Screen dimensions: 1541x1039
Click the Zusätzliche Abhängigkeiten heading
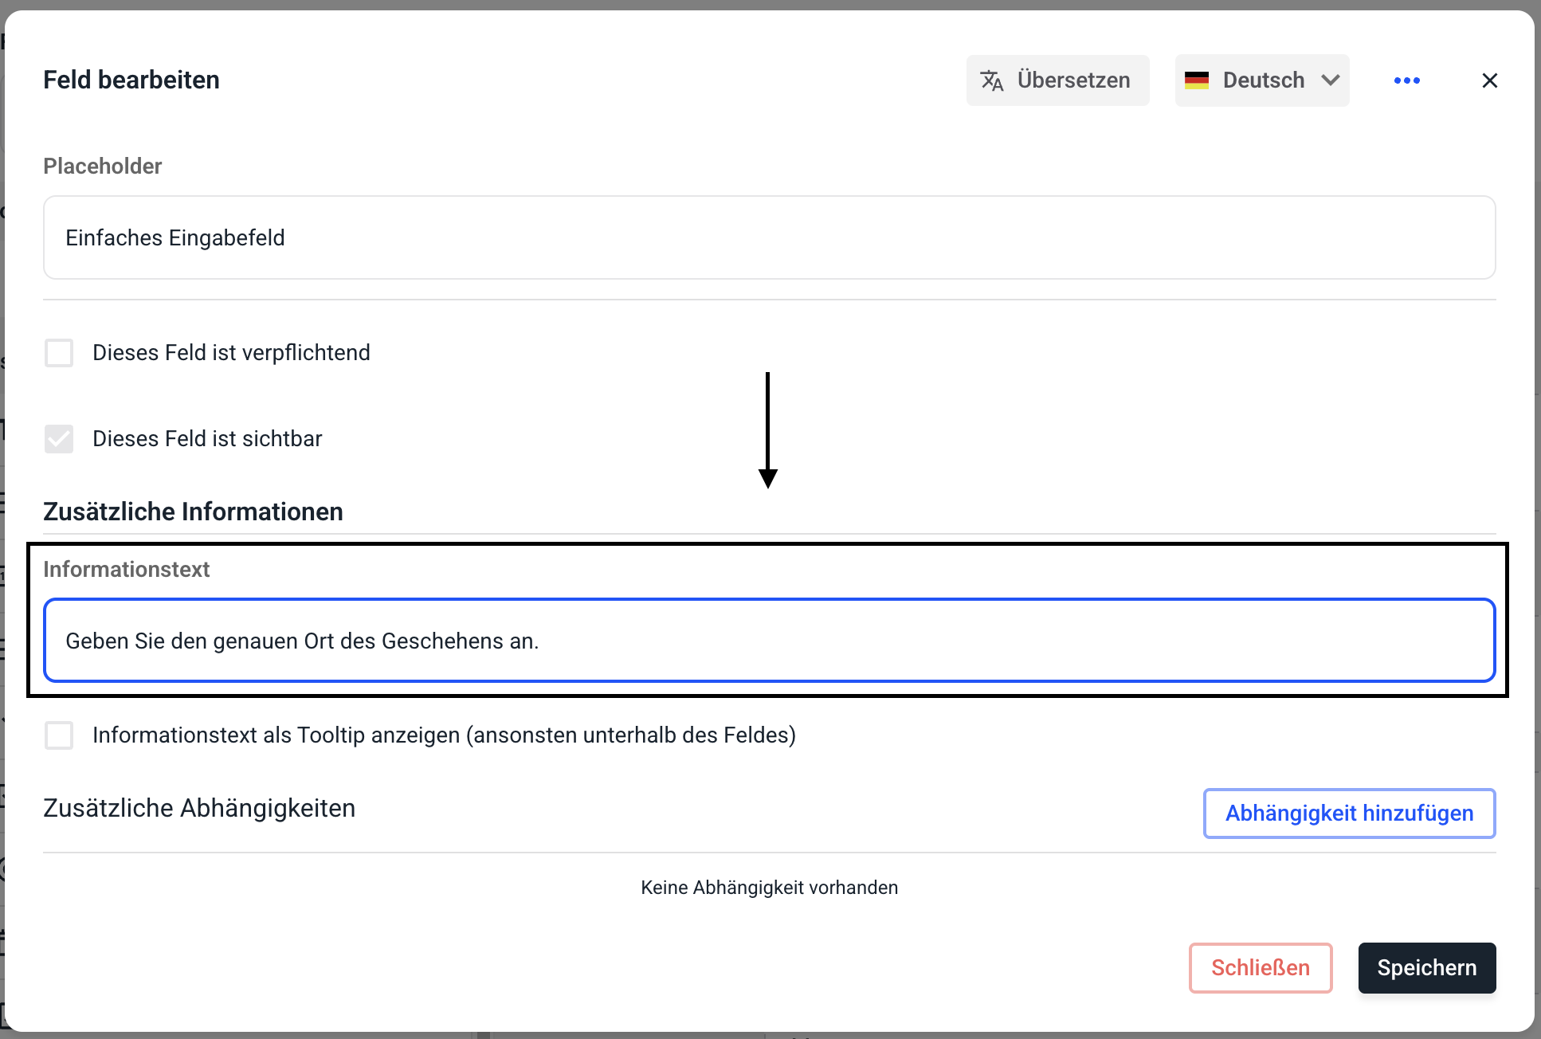coord(199,809)
